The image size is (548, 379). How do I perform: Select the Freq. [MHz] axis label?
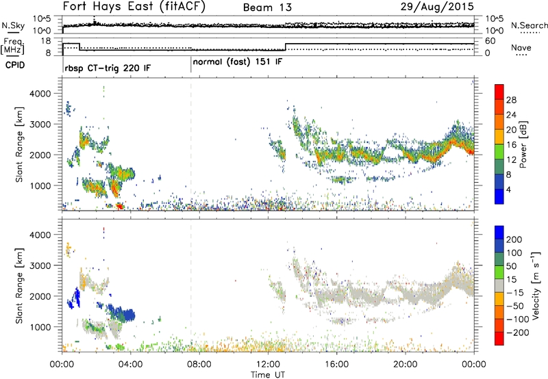coord(14,47)
